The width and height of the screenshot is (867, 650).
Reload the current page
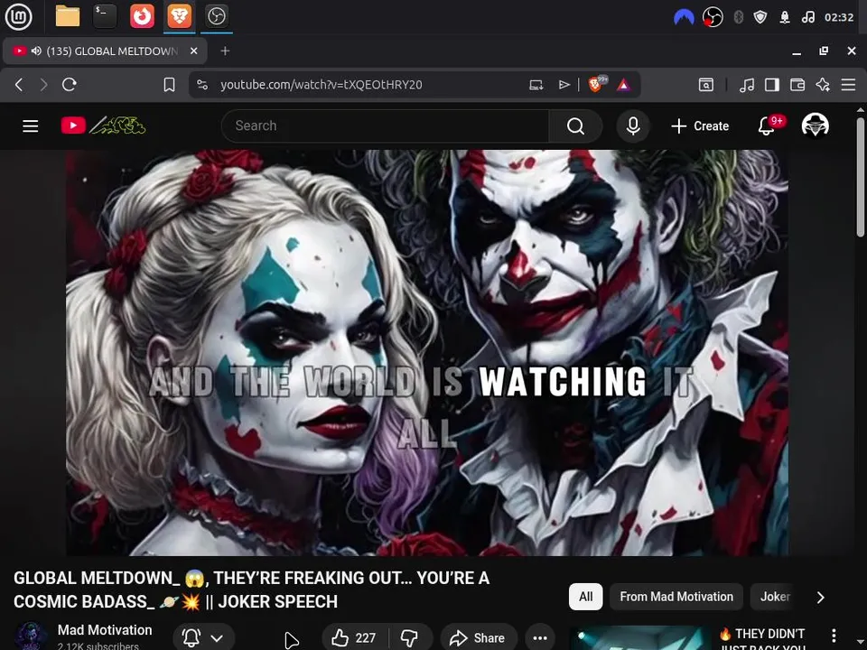point(70,85)
